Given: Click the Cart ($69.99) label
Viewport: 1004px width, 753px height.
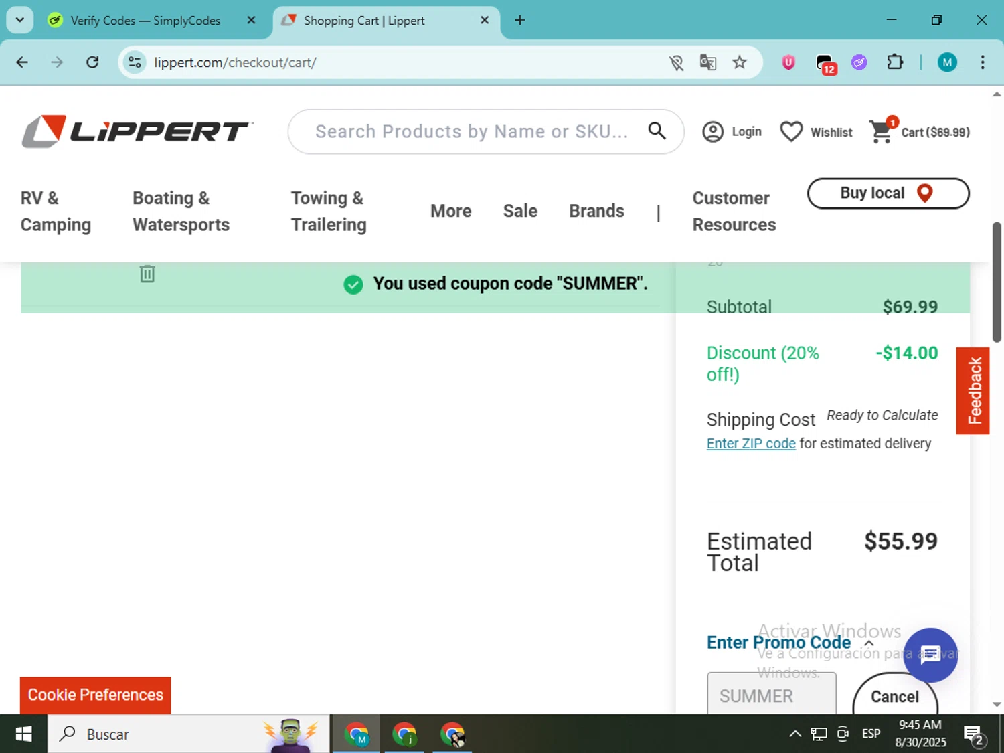Looking at the screenshot, I should pyautogui.click(x=935, y=133).
